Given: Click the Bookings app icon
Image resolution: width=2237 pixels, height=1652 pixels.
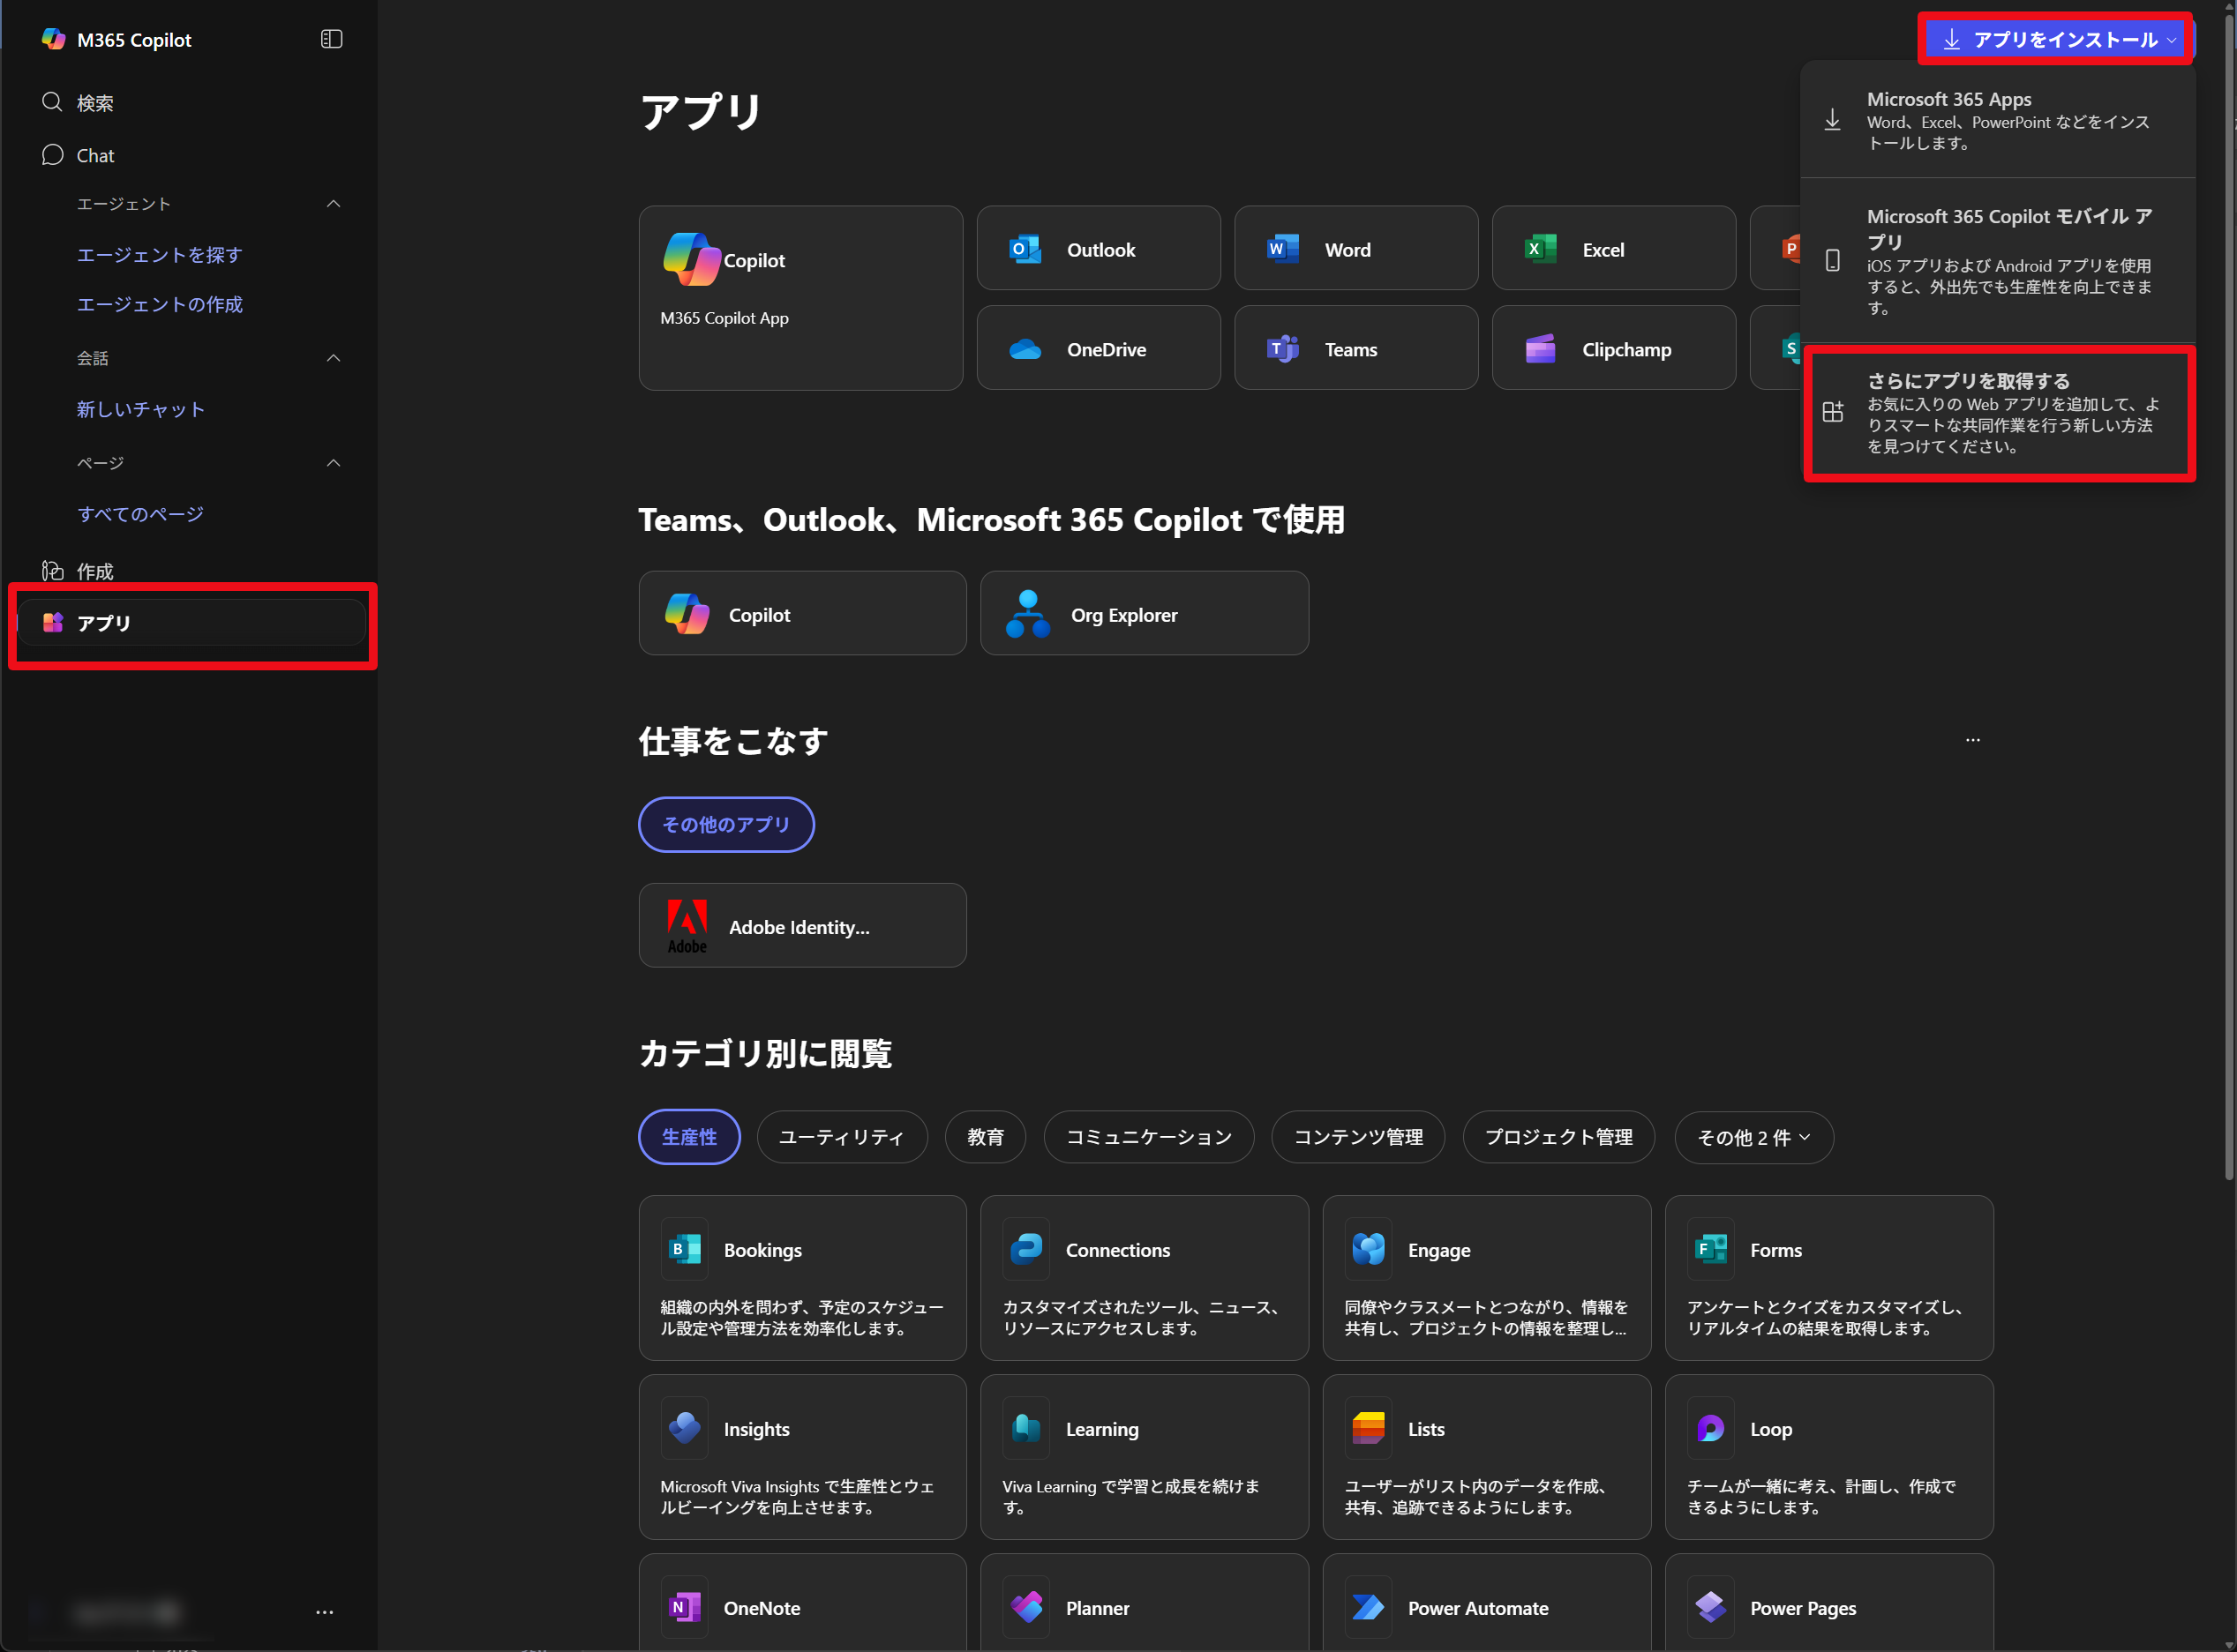Looking at the screenshot, I should point(686,1249).
